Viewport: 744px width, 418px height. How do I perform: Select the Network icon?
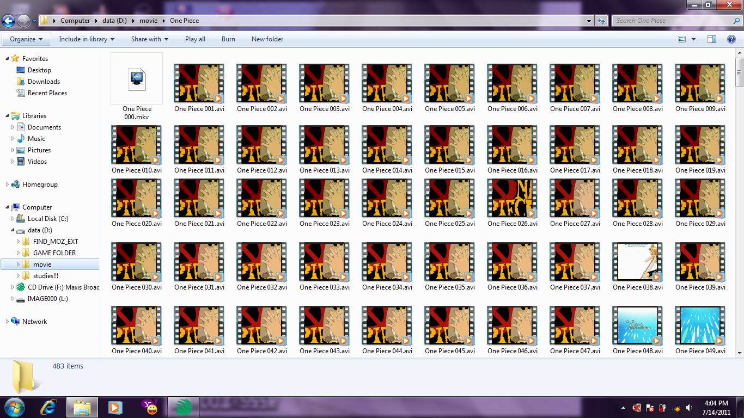[x=15, y=322]
